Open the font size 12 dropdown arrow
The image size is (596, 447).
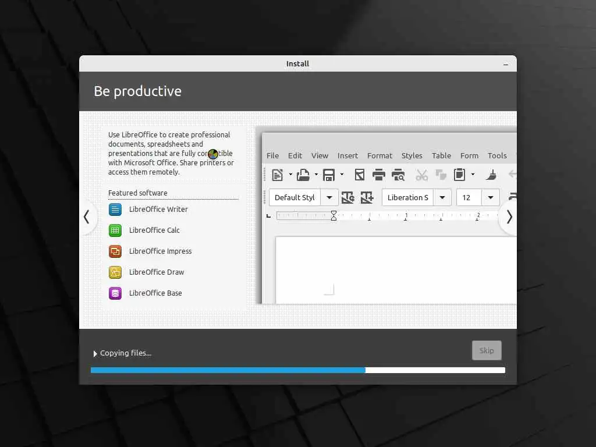click(490, 198)
